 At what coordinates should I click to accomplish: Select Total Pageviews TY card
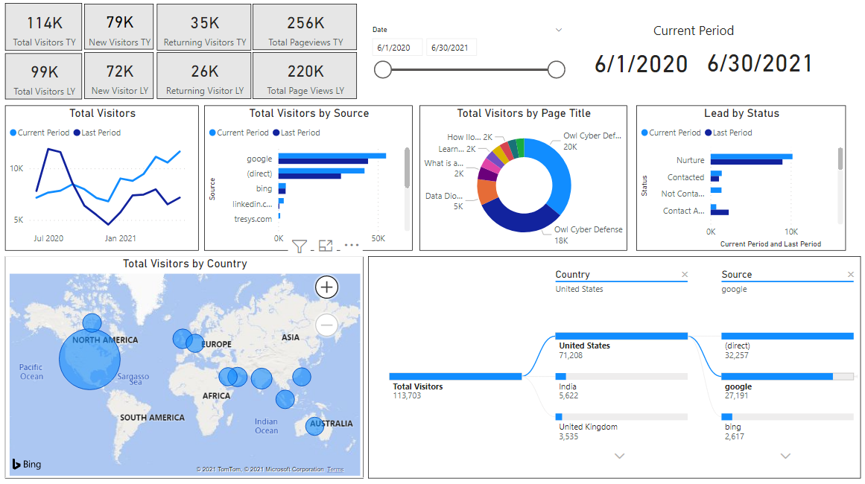305,28
